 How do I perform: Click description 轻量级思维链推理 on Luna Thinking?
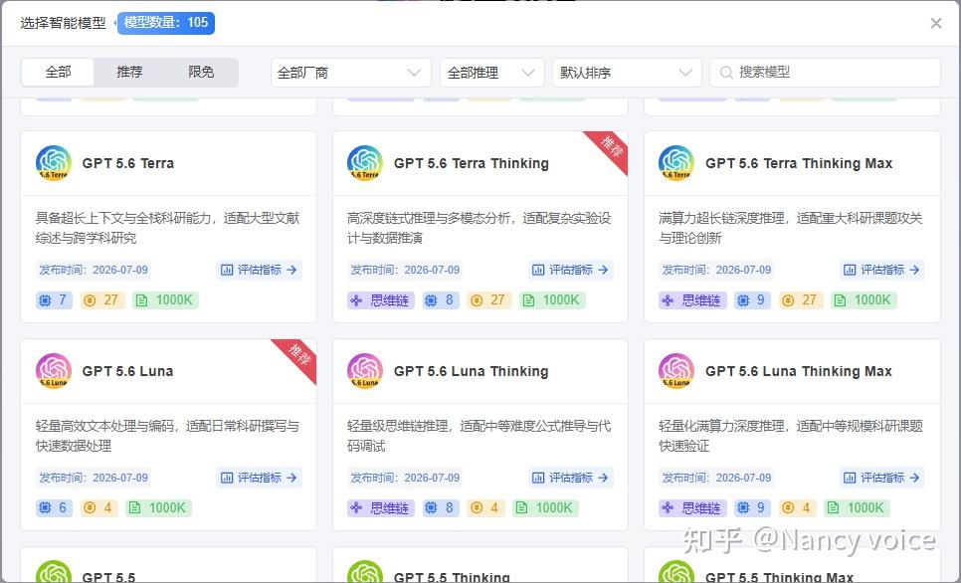point(479,436)
